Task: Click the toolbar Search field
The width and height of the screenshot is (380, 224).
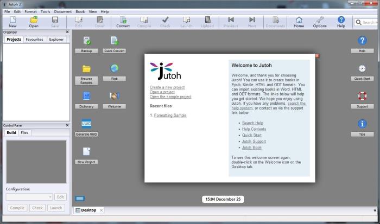Action: coord(366,22)
